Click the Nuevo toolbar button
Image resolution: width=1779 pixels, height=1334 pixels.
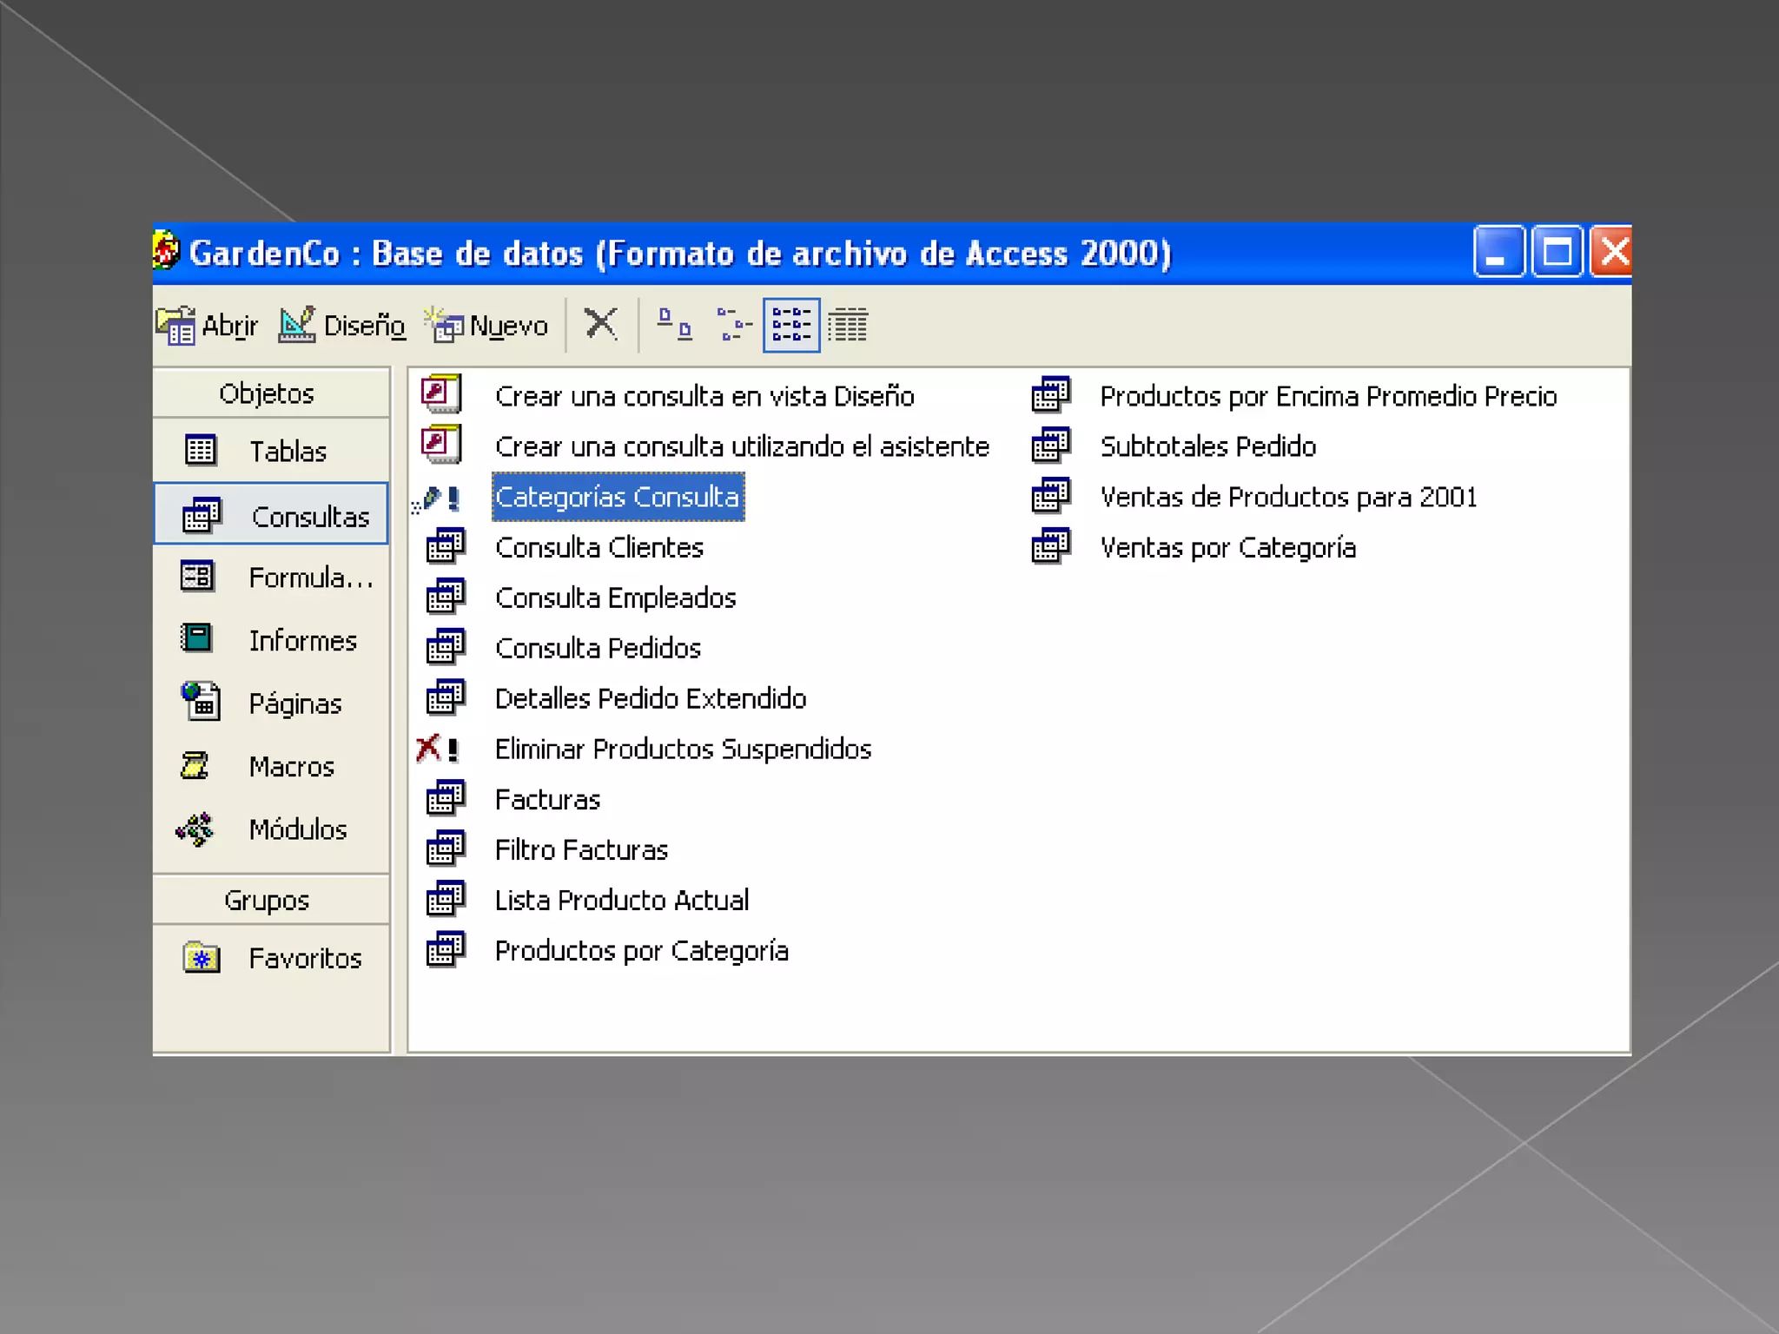[x=486, y=326]
